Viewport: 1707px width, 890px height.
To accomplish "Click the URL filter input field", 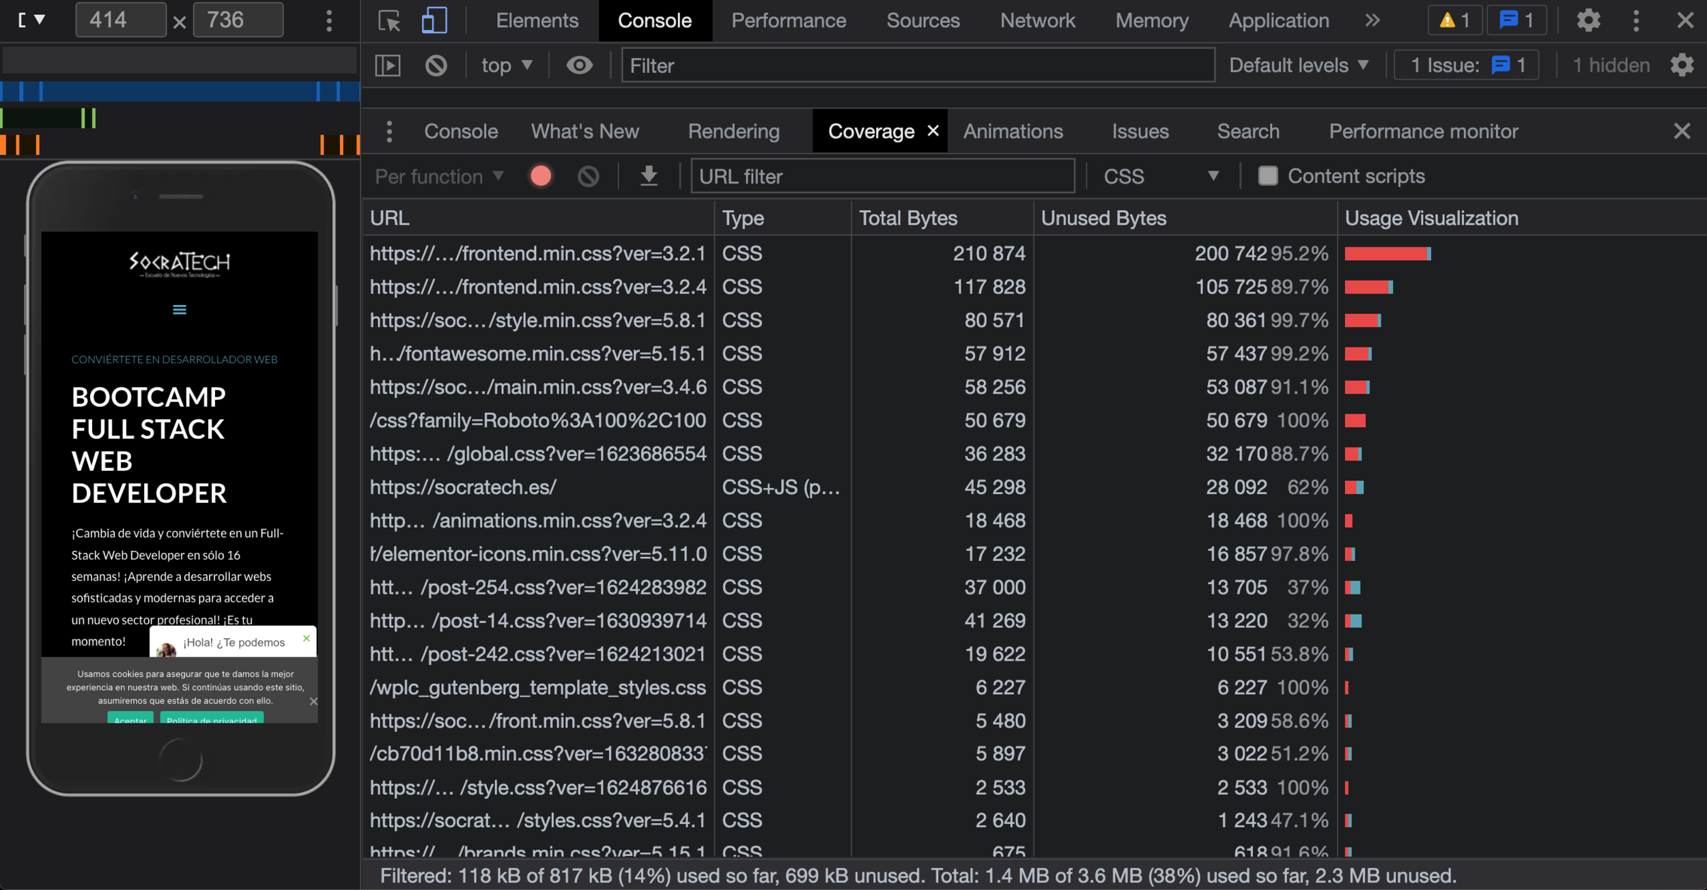I will coord(882,176).
